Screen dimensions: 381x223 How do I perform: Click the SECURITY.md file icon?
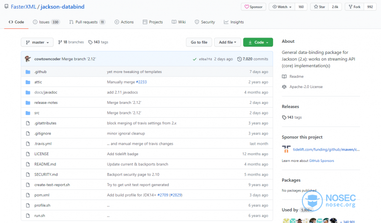[28, 174]
